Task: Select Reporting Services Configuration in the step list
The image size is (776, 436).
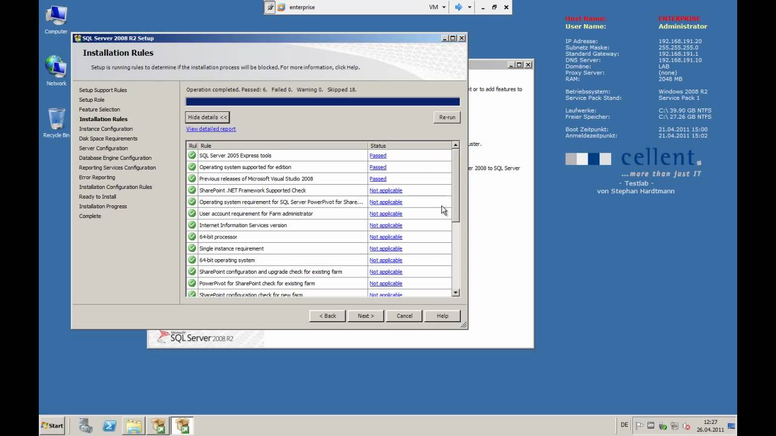Action: click(x=117, y=168)
